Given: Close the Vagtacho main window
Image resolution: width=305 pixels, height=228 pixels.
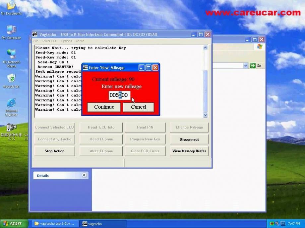Looking at the screenshot, I should (208, 34).
